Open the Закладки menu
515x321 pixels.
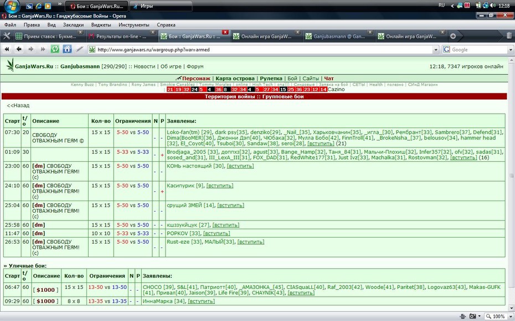click(73, 24)
